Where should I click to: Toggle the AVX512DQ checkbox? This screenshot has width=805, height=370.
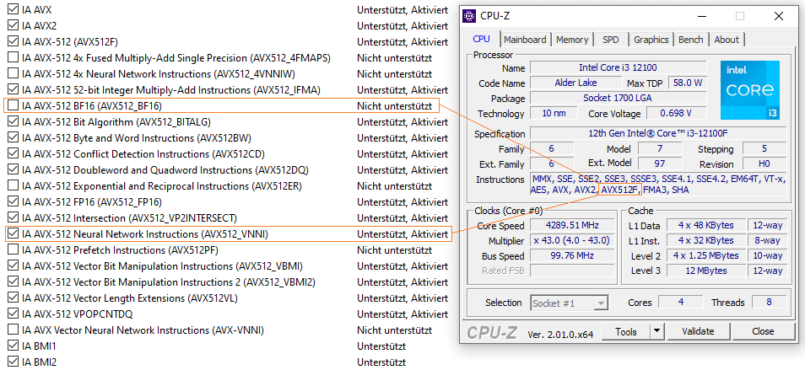(x=14, y=169)
